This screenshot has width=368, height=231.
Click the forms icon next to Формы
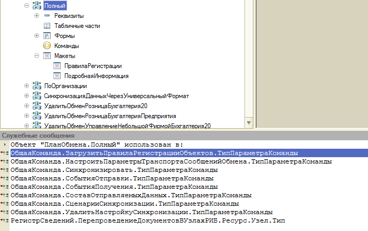(47, 36)
